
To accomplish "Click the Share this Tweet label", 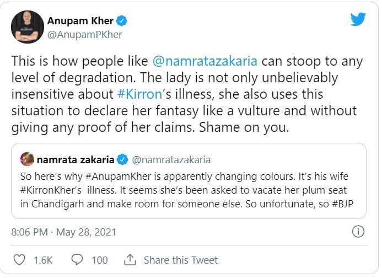I will click(x=181, y=260).
